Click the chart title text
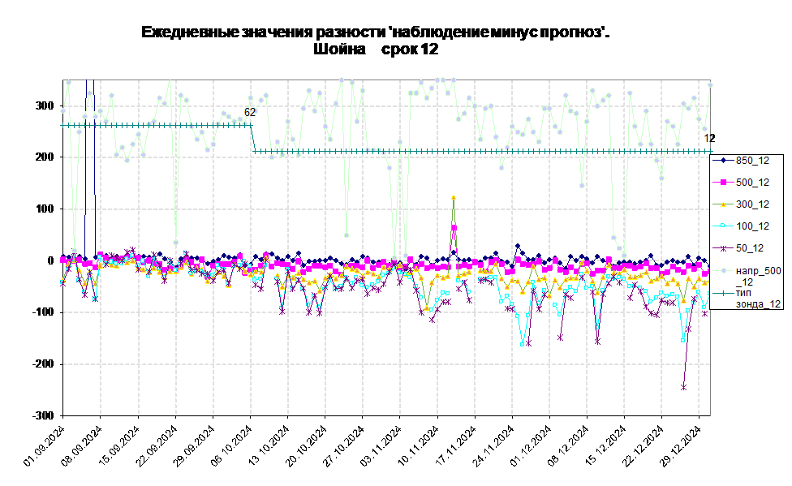 (375, 41)
